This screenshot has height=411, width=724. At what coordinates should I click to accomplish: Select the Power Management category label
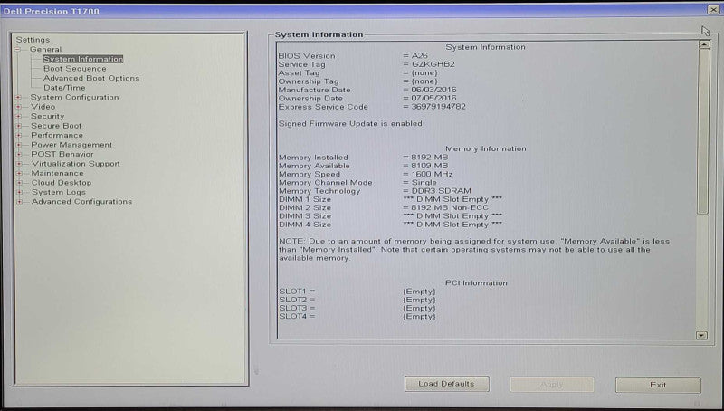pyautogui.click(x=71, y=145)
